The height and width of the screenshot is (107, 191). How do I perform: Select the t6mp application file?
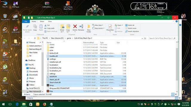(x=86, y=85)
